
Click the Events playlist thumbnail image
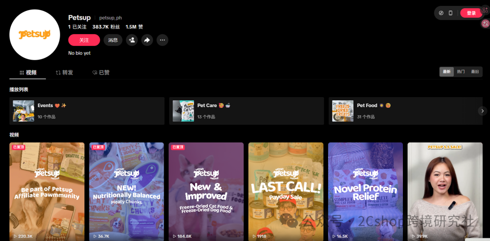(24, 111)
